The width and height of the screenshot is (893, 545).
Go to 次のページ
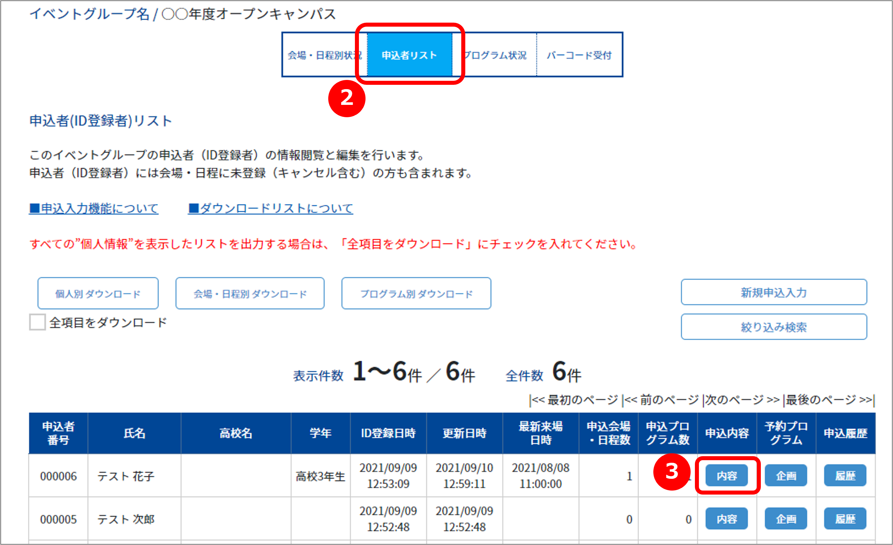[742, 400]
